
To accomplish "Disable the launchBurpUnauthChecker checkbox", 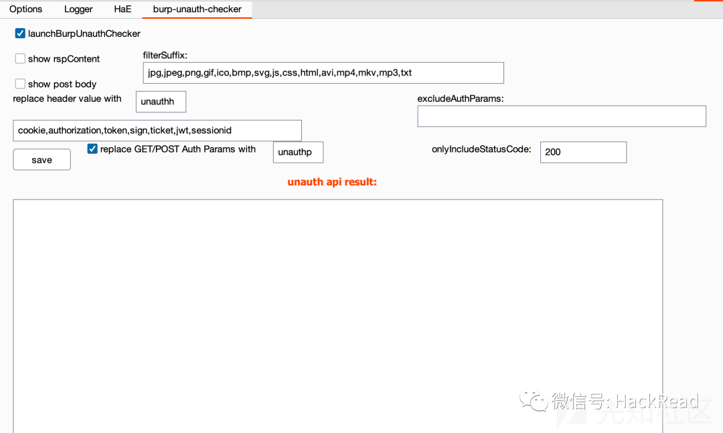I will tap(20, 33).
